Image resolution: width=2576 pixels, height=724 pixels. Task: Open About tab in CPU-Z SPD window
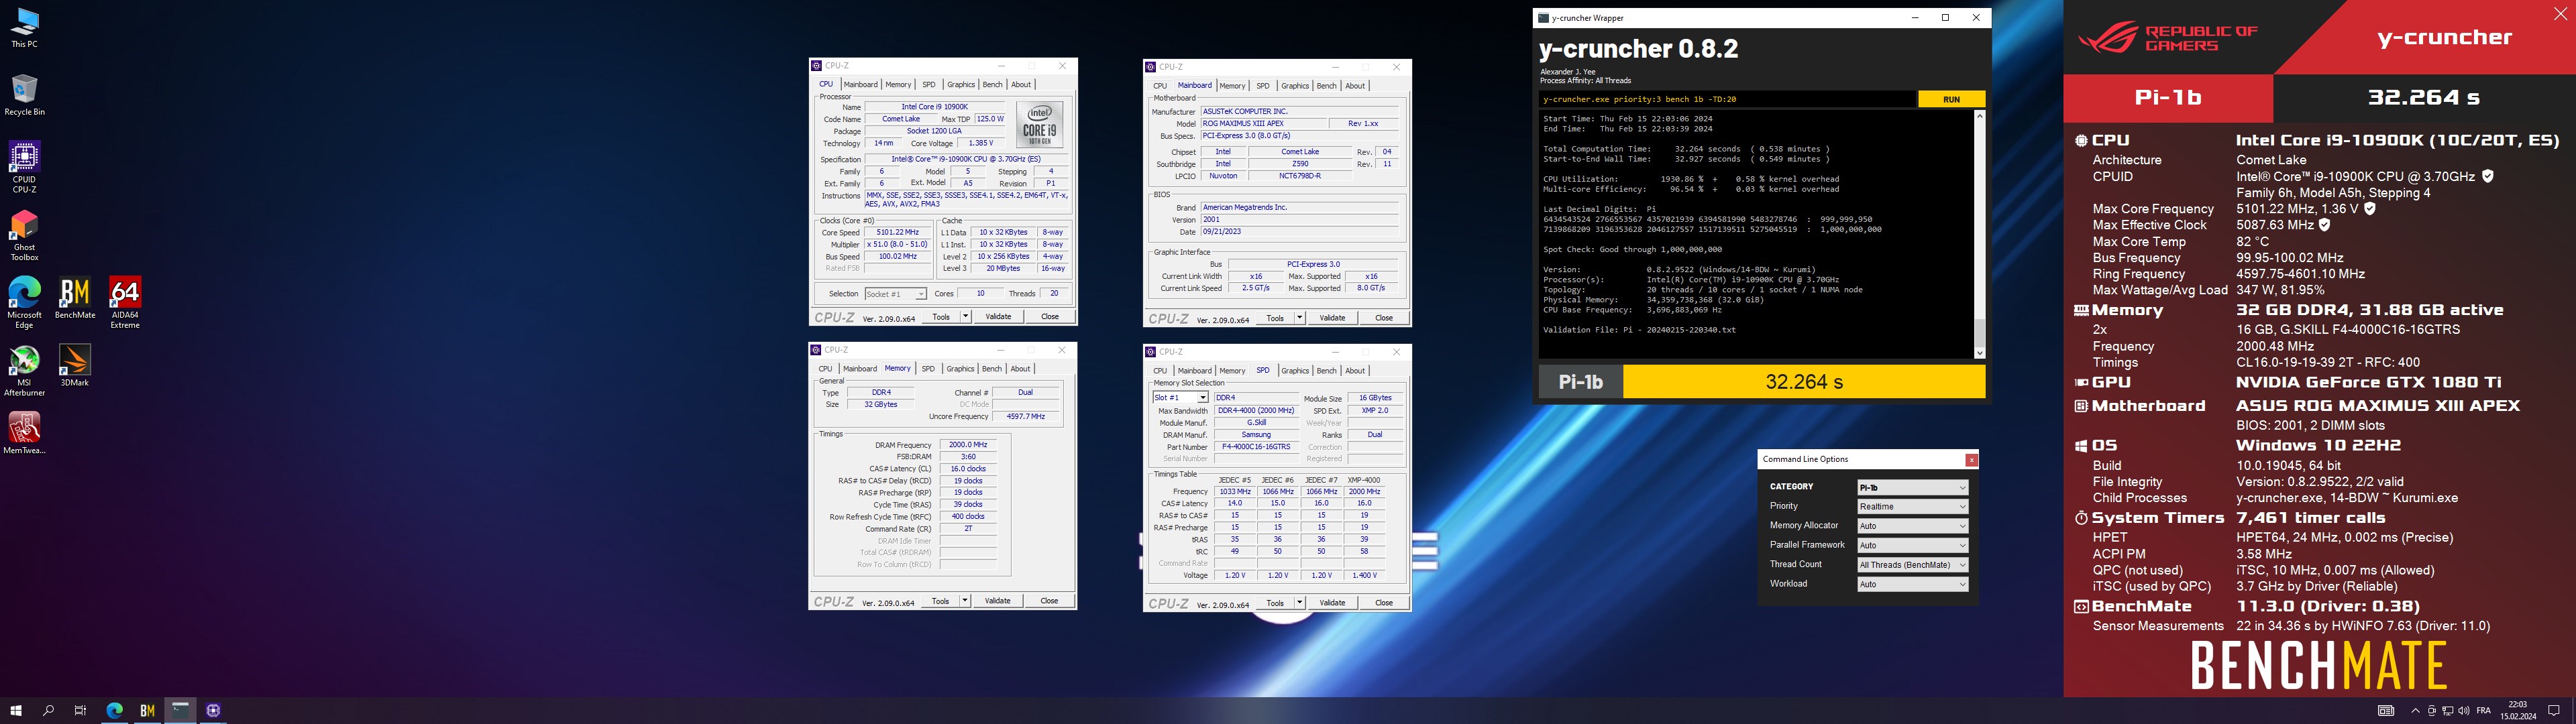(x=1355, y=371)
